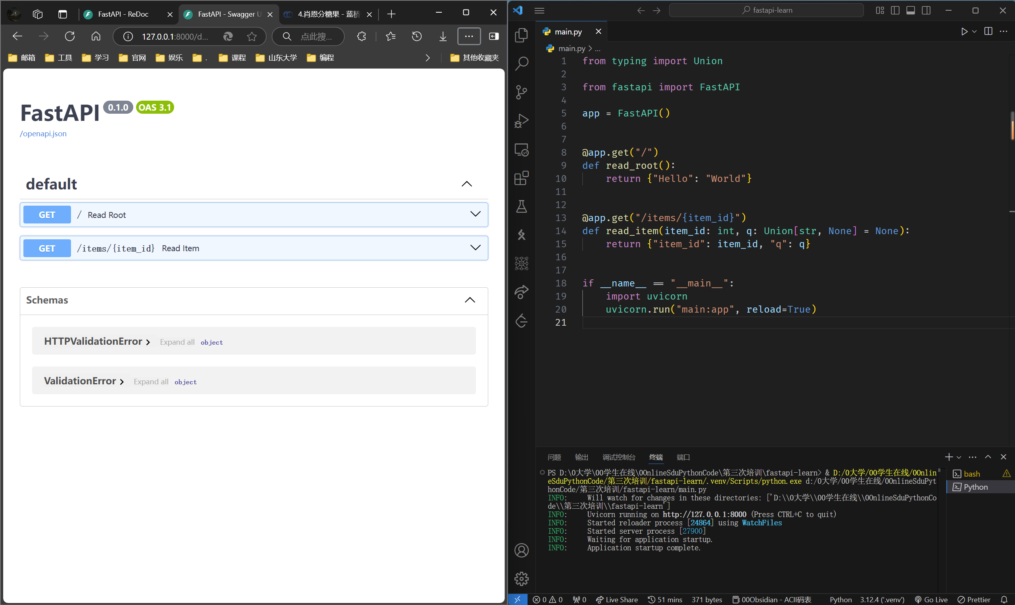Click the remote window status bar indicator

tap(517, 599)
